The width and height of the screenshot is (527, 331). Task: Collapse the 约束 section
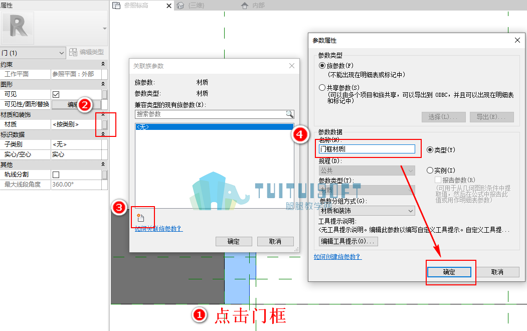coord(103,64)
